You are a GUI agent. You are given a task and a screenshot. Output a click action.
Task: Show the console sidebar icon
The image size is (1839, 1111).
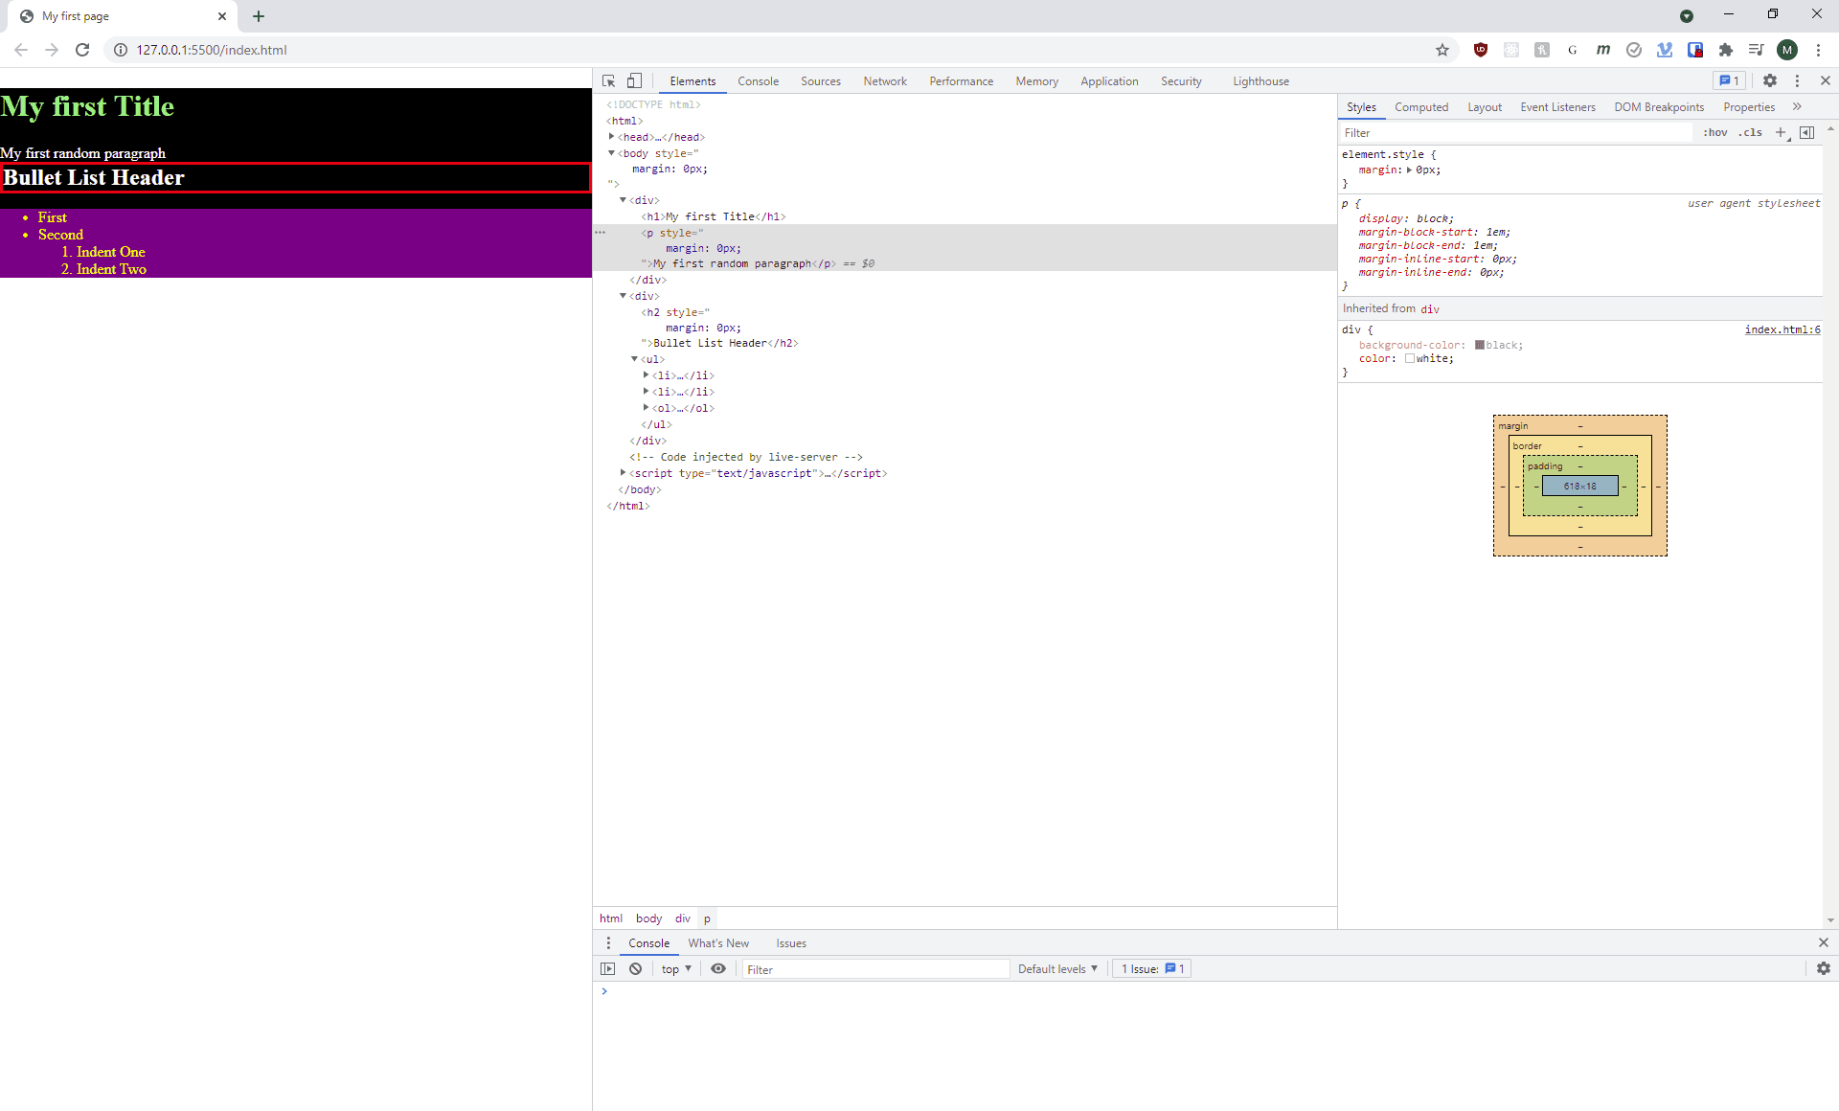pyautogui.click(x=607, y=969)
